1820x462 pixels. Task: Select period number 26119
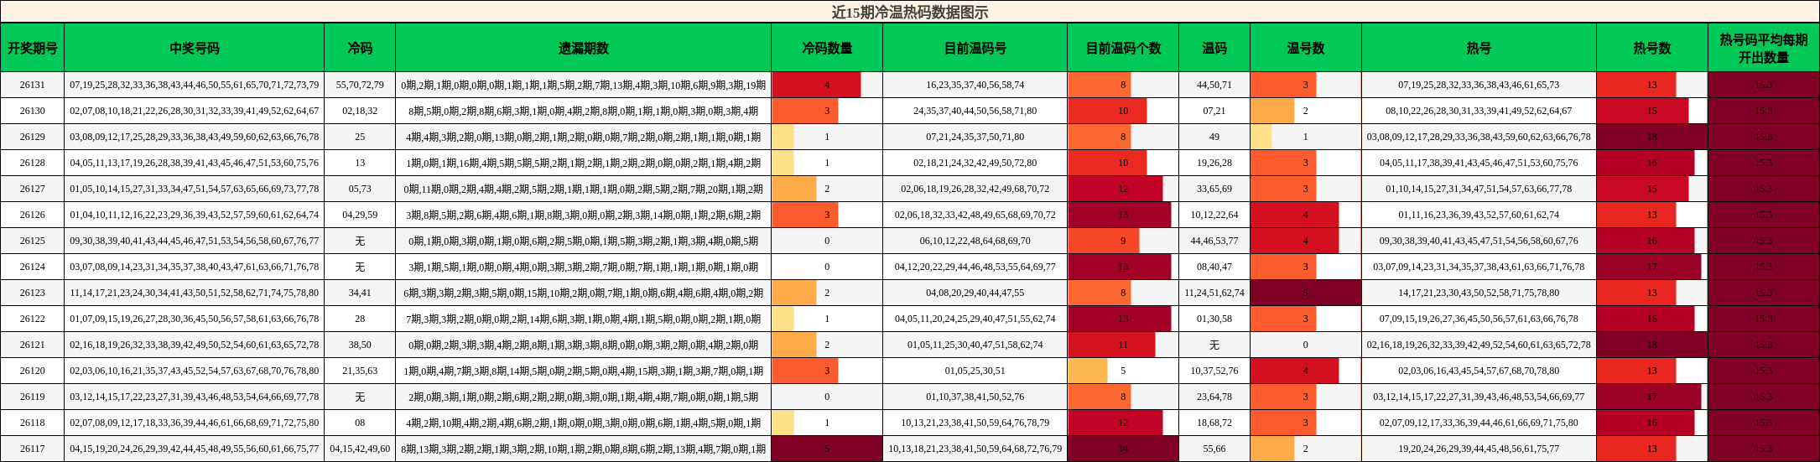pos(32,397)
